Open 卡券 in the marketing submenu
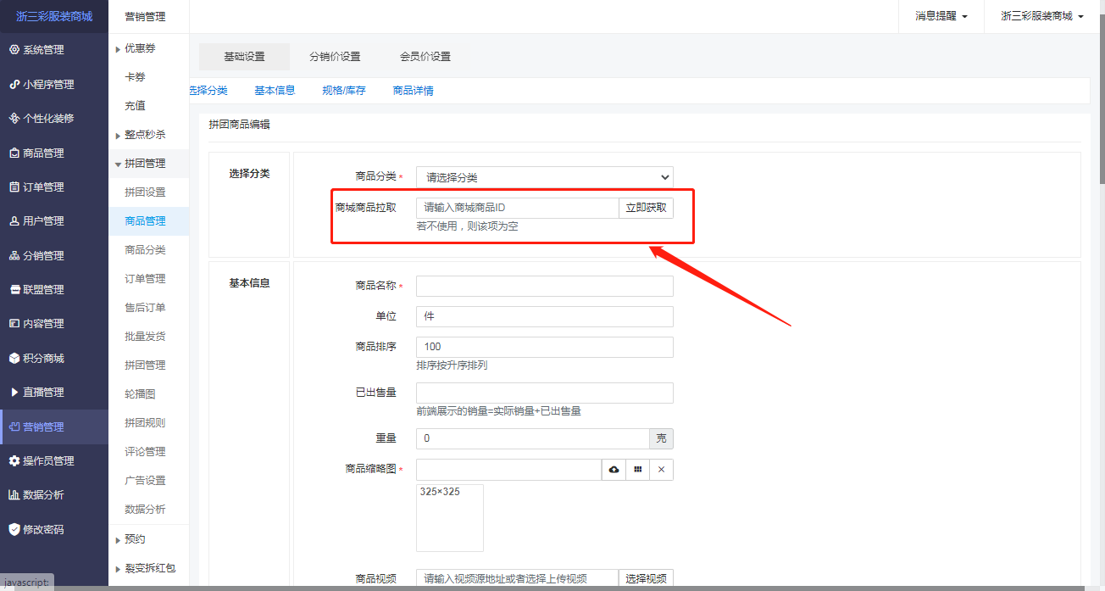Viewport: 1105px width, 591px height. [x=136, y=77]
